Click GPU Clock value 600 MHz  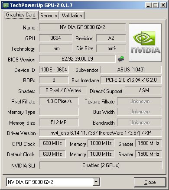(52, 143)
